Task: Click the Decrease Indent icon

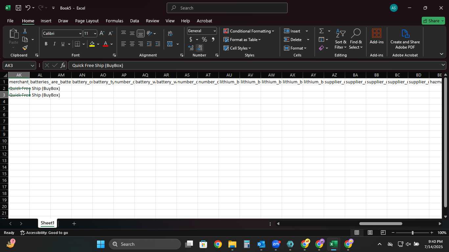Action: pos(149,44)
